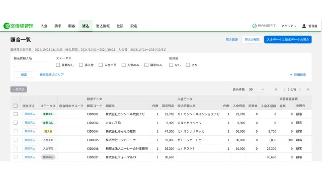Toggle 入金不足 status checkbox
The height and width of the screenshot is (181, 322).
point(101,65)
